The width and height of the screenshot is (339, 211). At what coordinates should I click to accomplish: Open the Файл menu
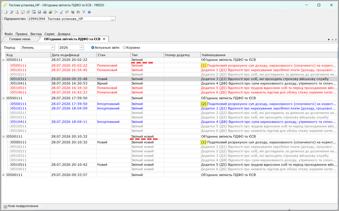(9, 34)
